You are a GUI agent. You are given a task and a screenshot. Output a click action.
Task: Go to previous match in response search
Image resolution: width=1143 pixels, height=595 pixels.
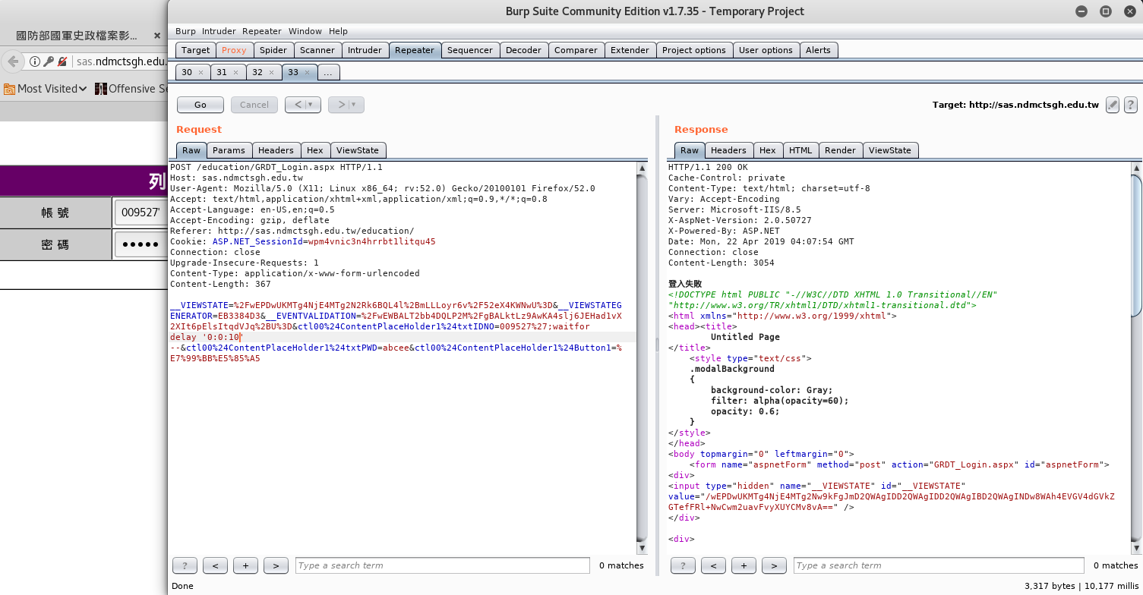[x=713, y=565]
